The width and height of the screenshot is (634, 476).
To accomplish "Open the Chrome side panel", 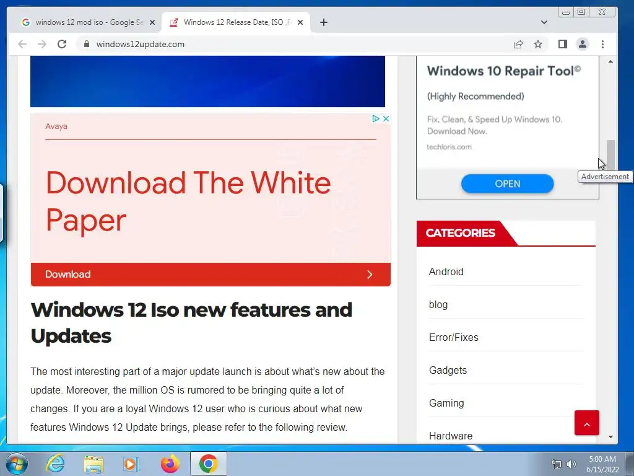I will click(x=562, y=44).
